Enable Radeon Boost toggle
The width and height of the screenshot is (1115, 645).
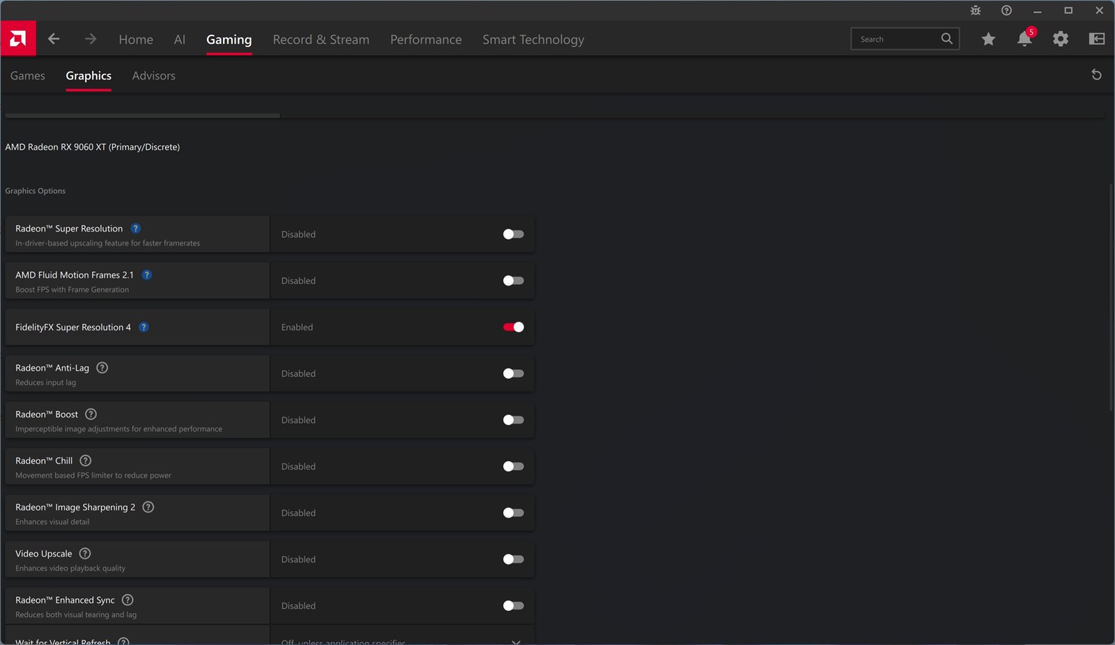pyautogui.click(x=514, y=420)
